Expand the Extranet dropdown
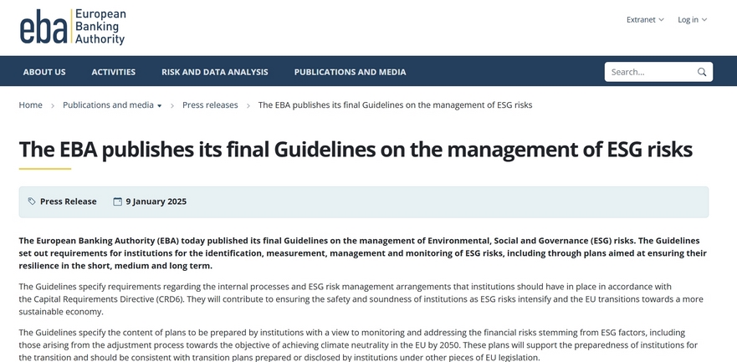The width and height of the screenshot is (737, 362). pos(645,19)
